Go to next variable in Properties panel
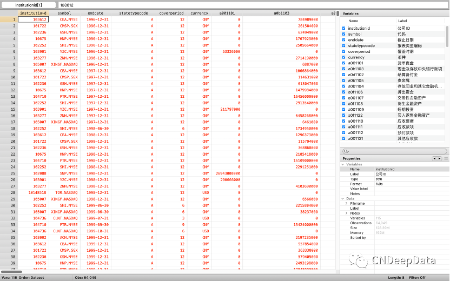Viewport: 450px width, 281px height. pyautogui.click(x=439, y=158)
